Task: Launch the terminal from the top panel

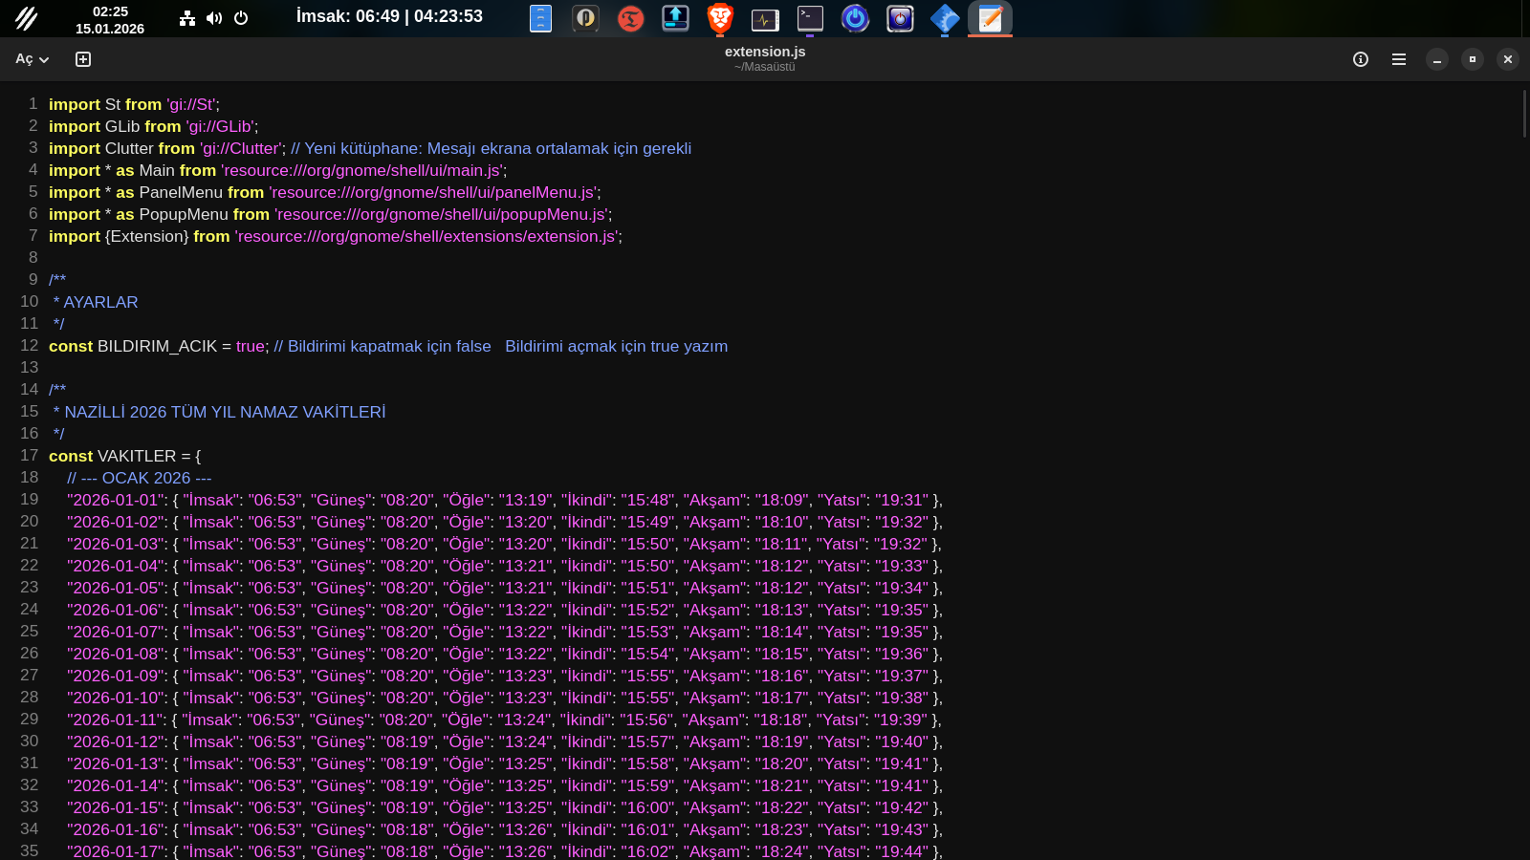Action: pyautogui.click(x=810, y=18)
